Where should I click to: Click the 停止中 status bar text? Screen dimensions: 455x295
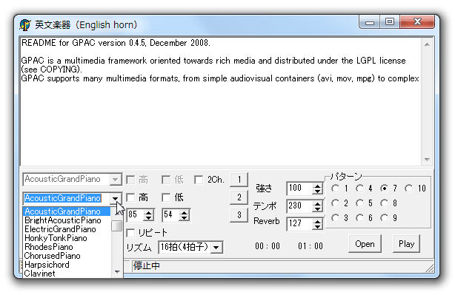point(147,265)
